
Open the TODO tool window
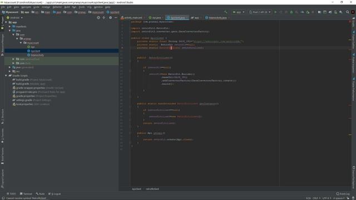(x=11, y=194)
